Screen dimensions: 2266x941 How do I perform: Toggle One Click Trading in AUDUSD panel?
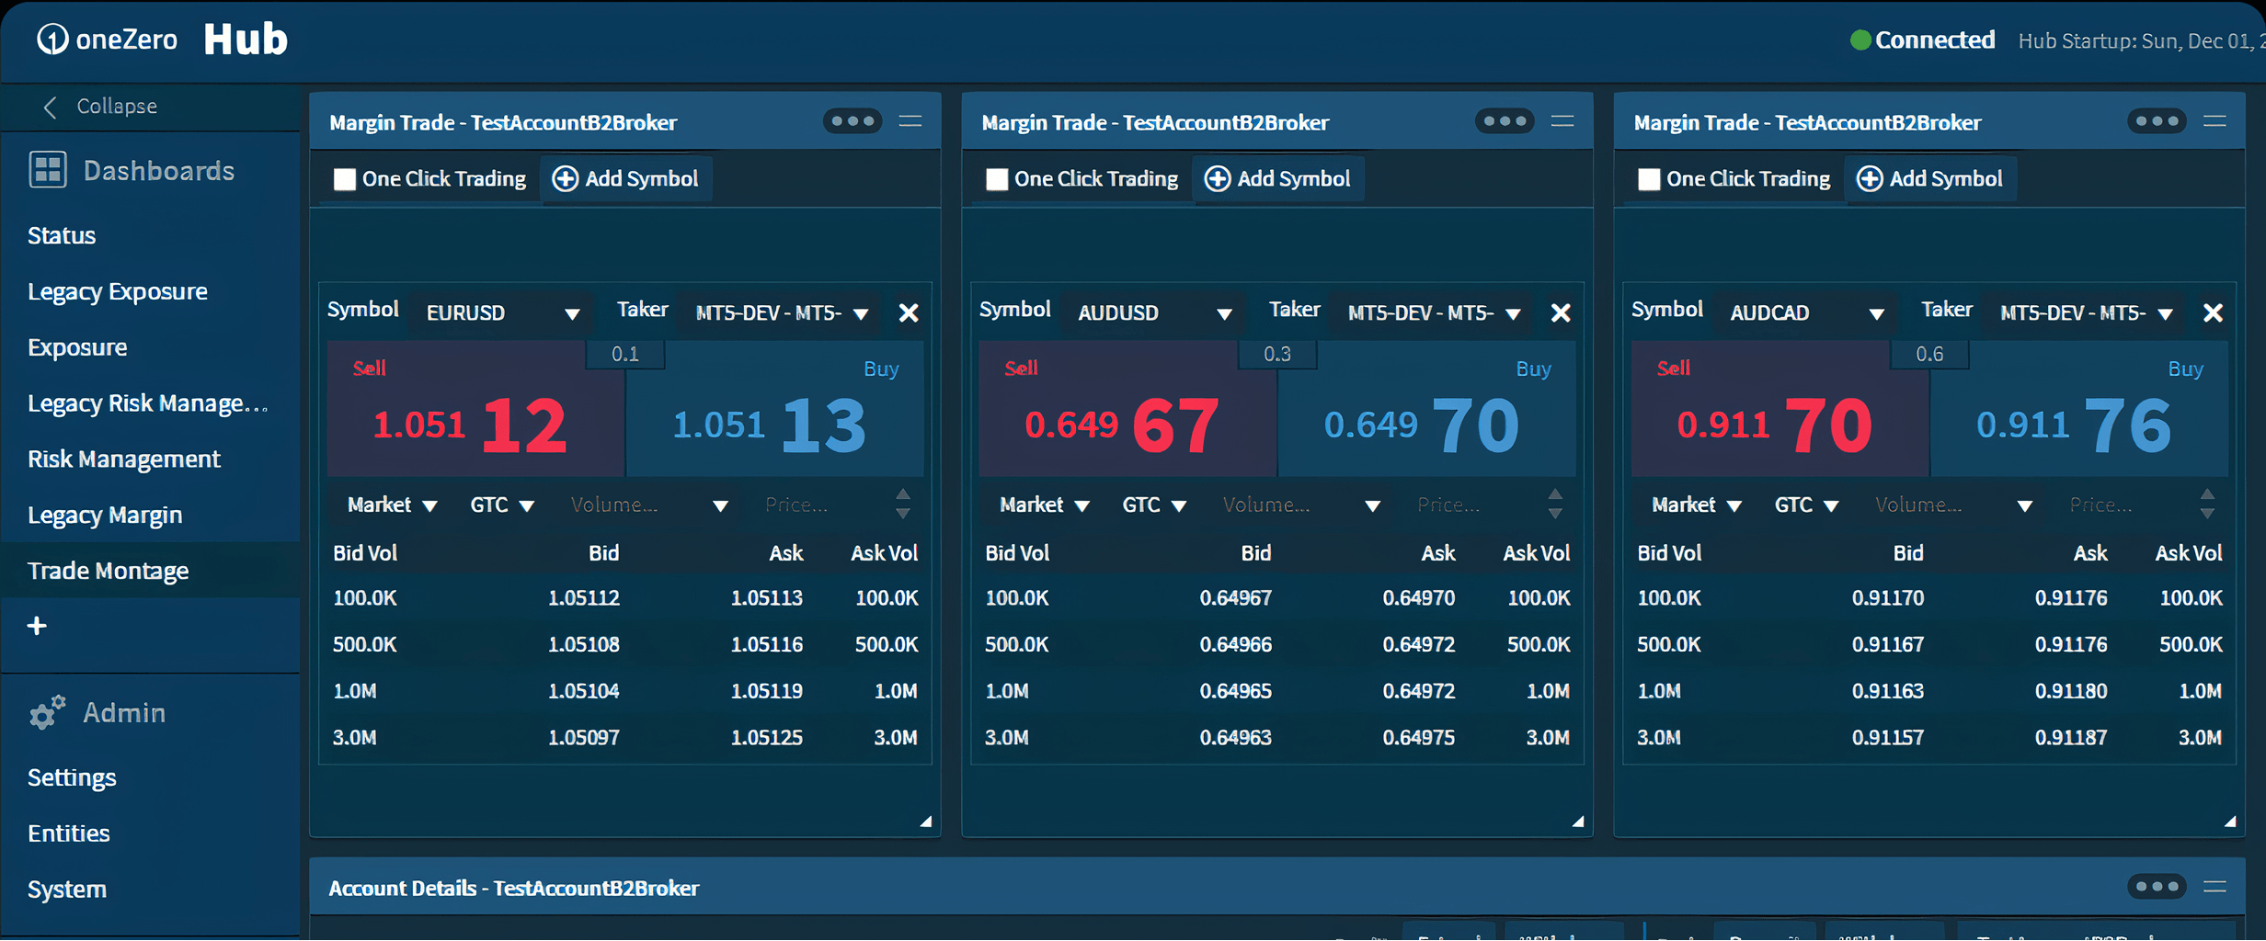[x=996, y=179]
